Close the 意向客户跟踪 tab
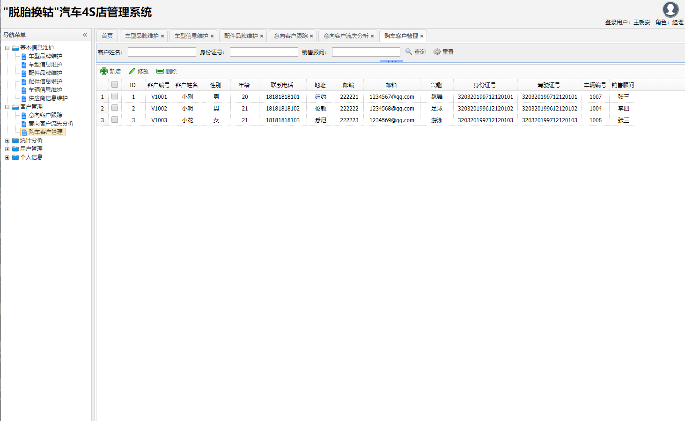Screen dimensions: 685x421 pyautogui.click(x=311, y=36)
